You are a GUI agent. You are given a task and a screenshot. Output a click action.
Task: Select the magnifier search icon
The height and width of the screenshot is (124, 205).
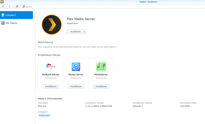[24, 7]
